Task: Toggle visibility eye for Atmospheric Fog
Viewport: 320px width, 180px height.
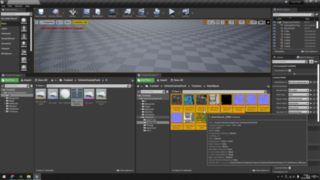Action: [274, 25]
